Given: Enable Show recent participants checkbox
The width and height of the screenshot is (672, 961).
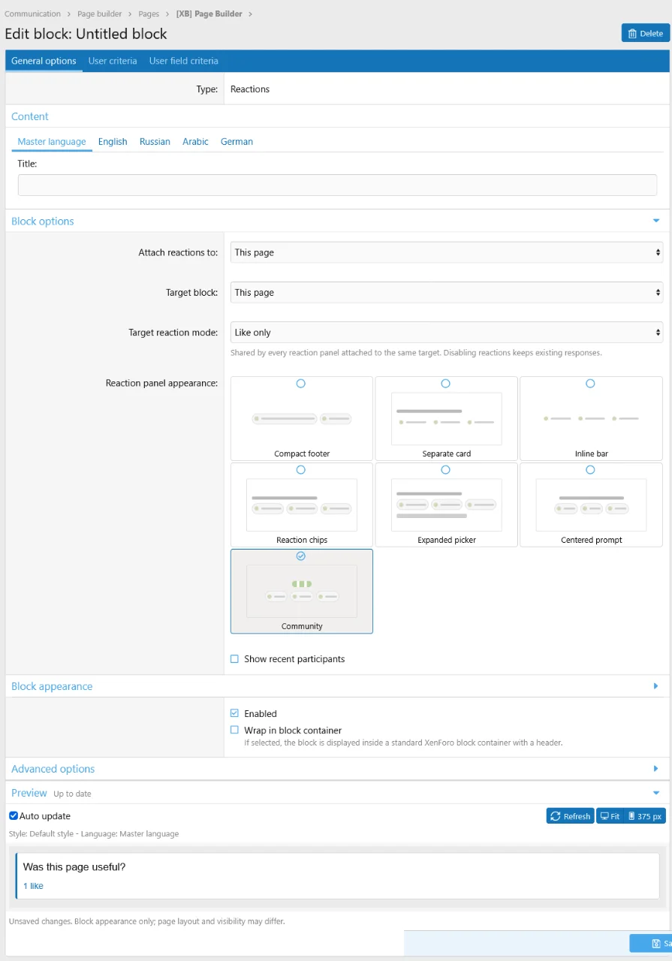Looking at the screenshot, I should click(x=234, y=659).
